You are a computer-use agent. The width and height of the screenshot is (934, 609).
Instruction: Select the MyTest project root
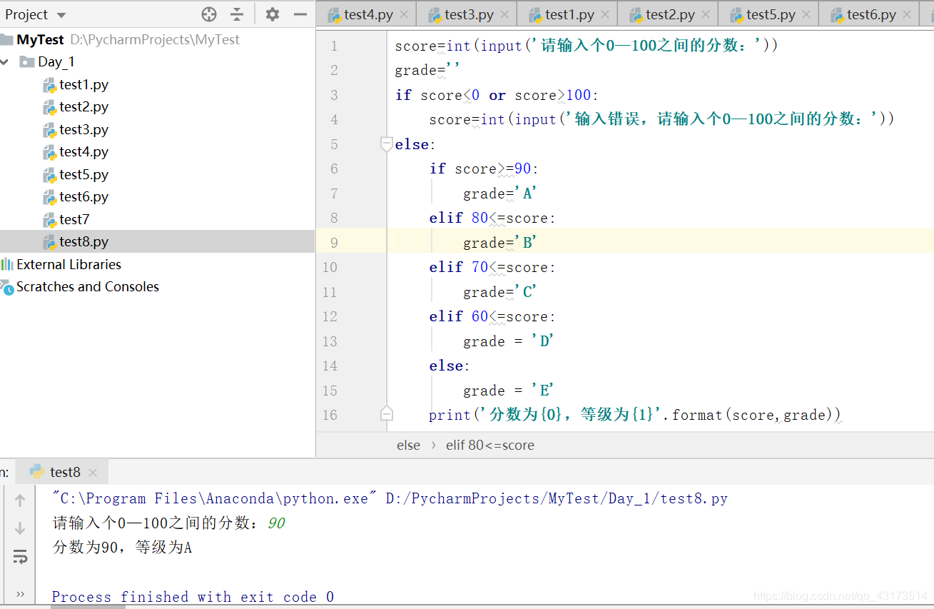click(x=40, y=40)
